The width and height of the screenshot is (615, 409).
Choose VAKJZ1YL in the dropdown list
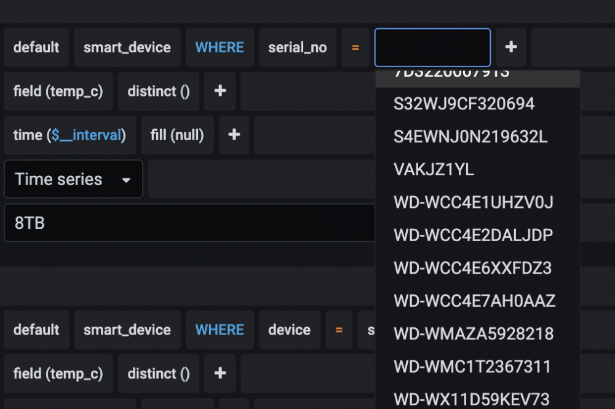click(x=478, y=170)
